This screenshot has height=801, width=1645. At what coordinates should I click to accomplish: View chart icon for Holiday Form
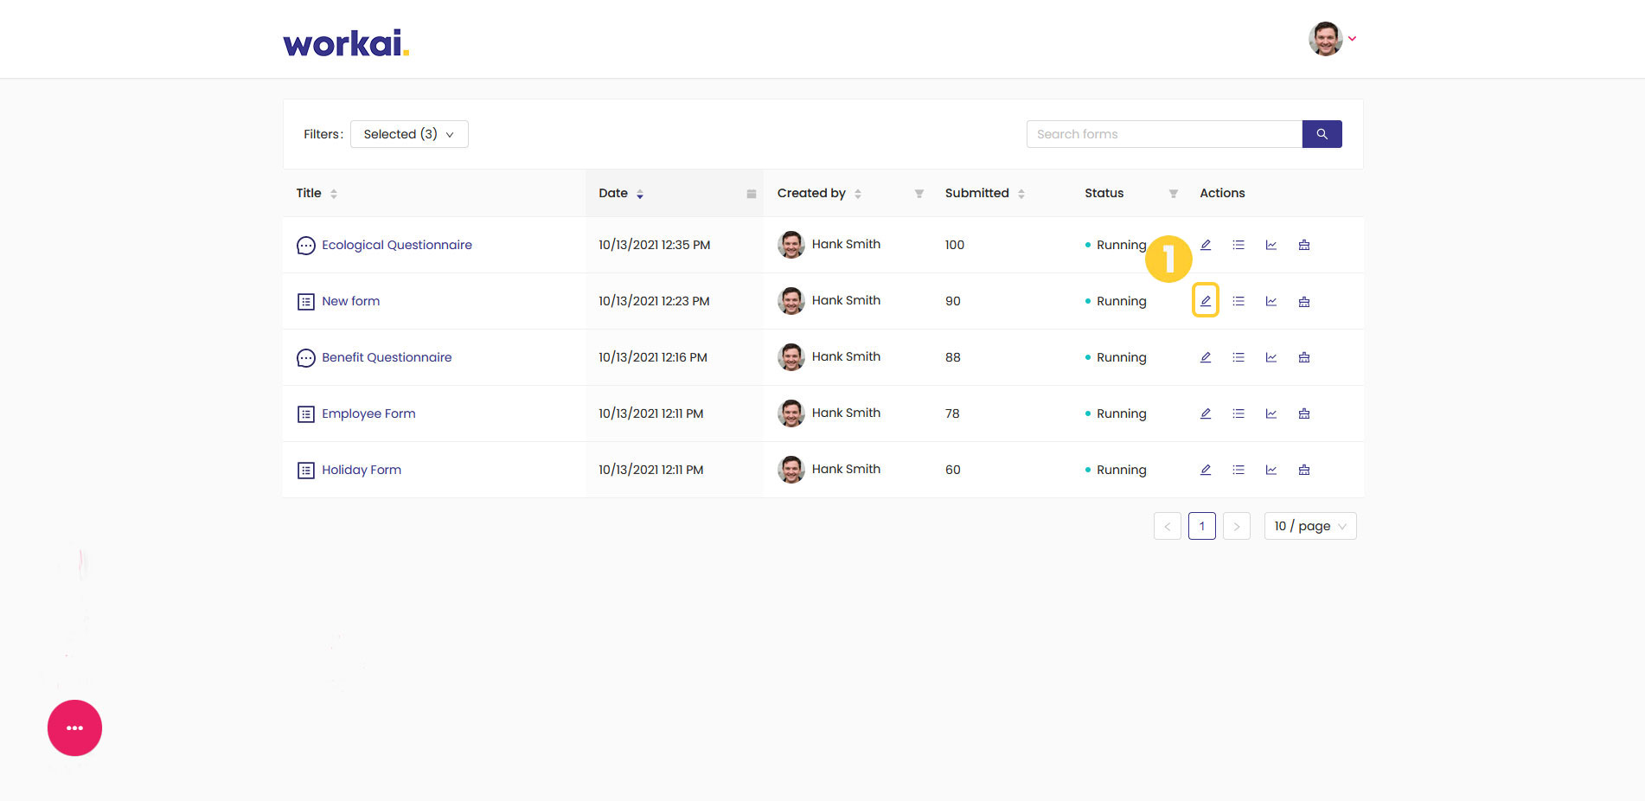tap(1271, 470)
